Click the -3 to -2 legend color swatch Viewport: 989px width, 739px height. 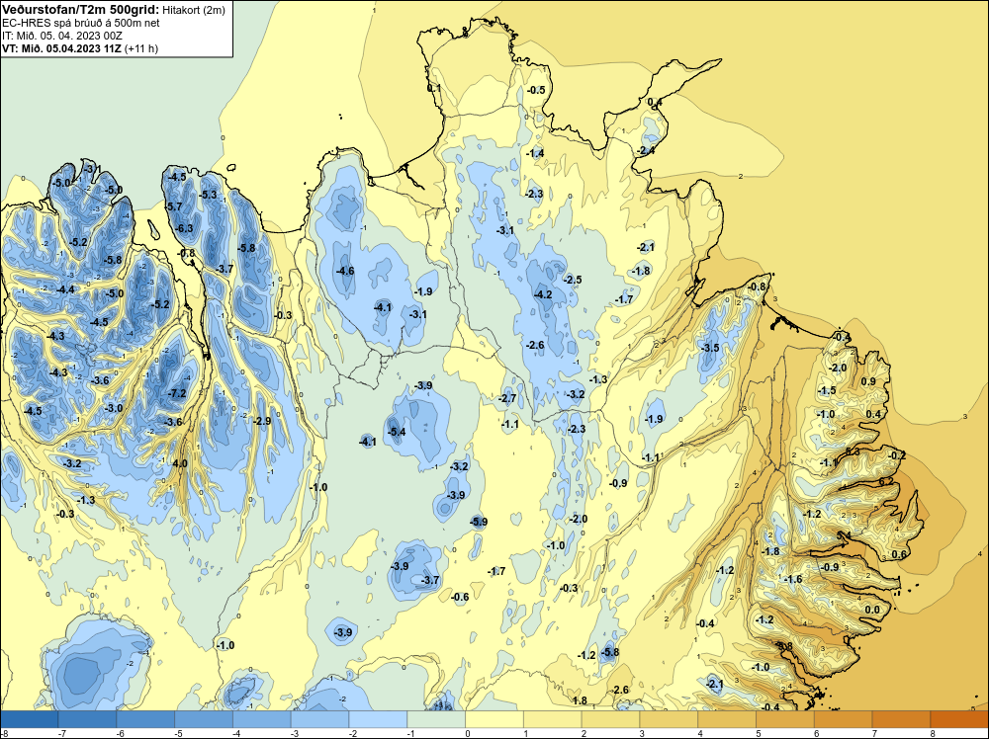click(x=319, y=719)
